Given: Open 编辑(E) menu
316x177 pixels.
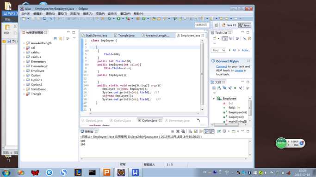Looking at the screenshot, I should [37, 13].
